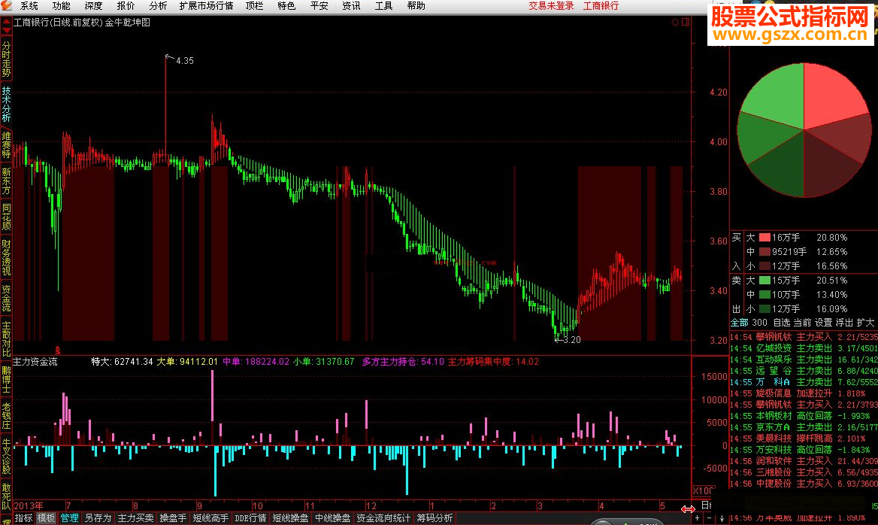This screenshot has width=878, height=525.
Task: Click the 14:54 亿城投资 主力卖出 alert row
Action: click(x=804, y=348)
